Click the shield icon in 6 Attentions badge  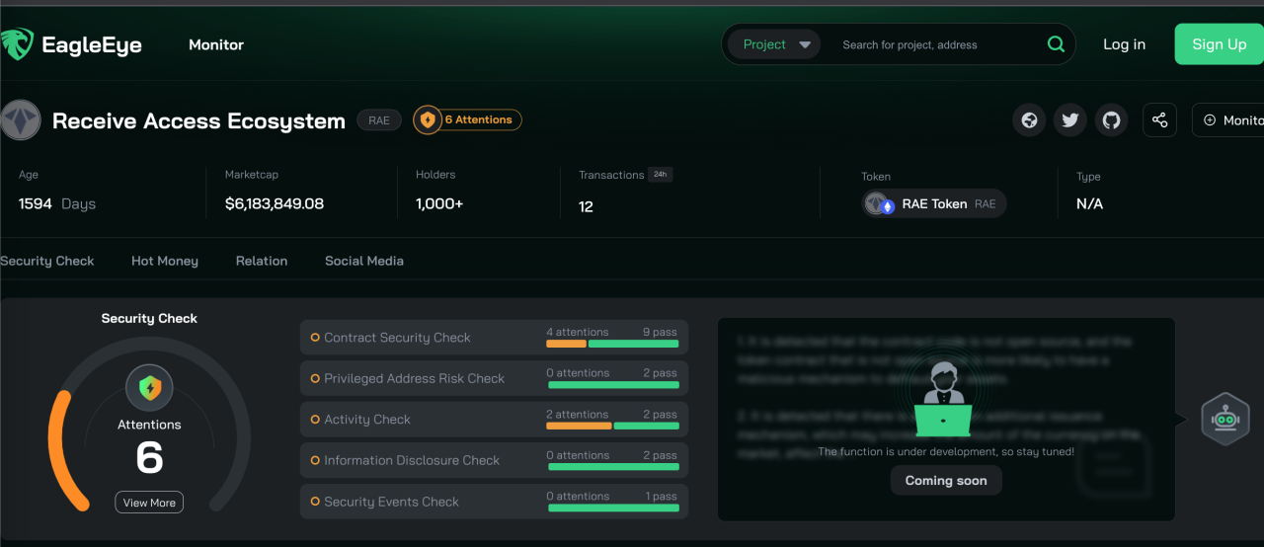428,120
